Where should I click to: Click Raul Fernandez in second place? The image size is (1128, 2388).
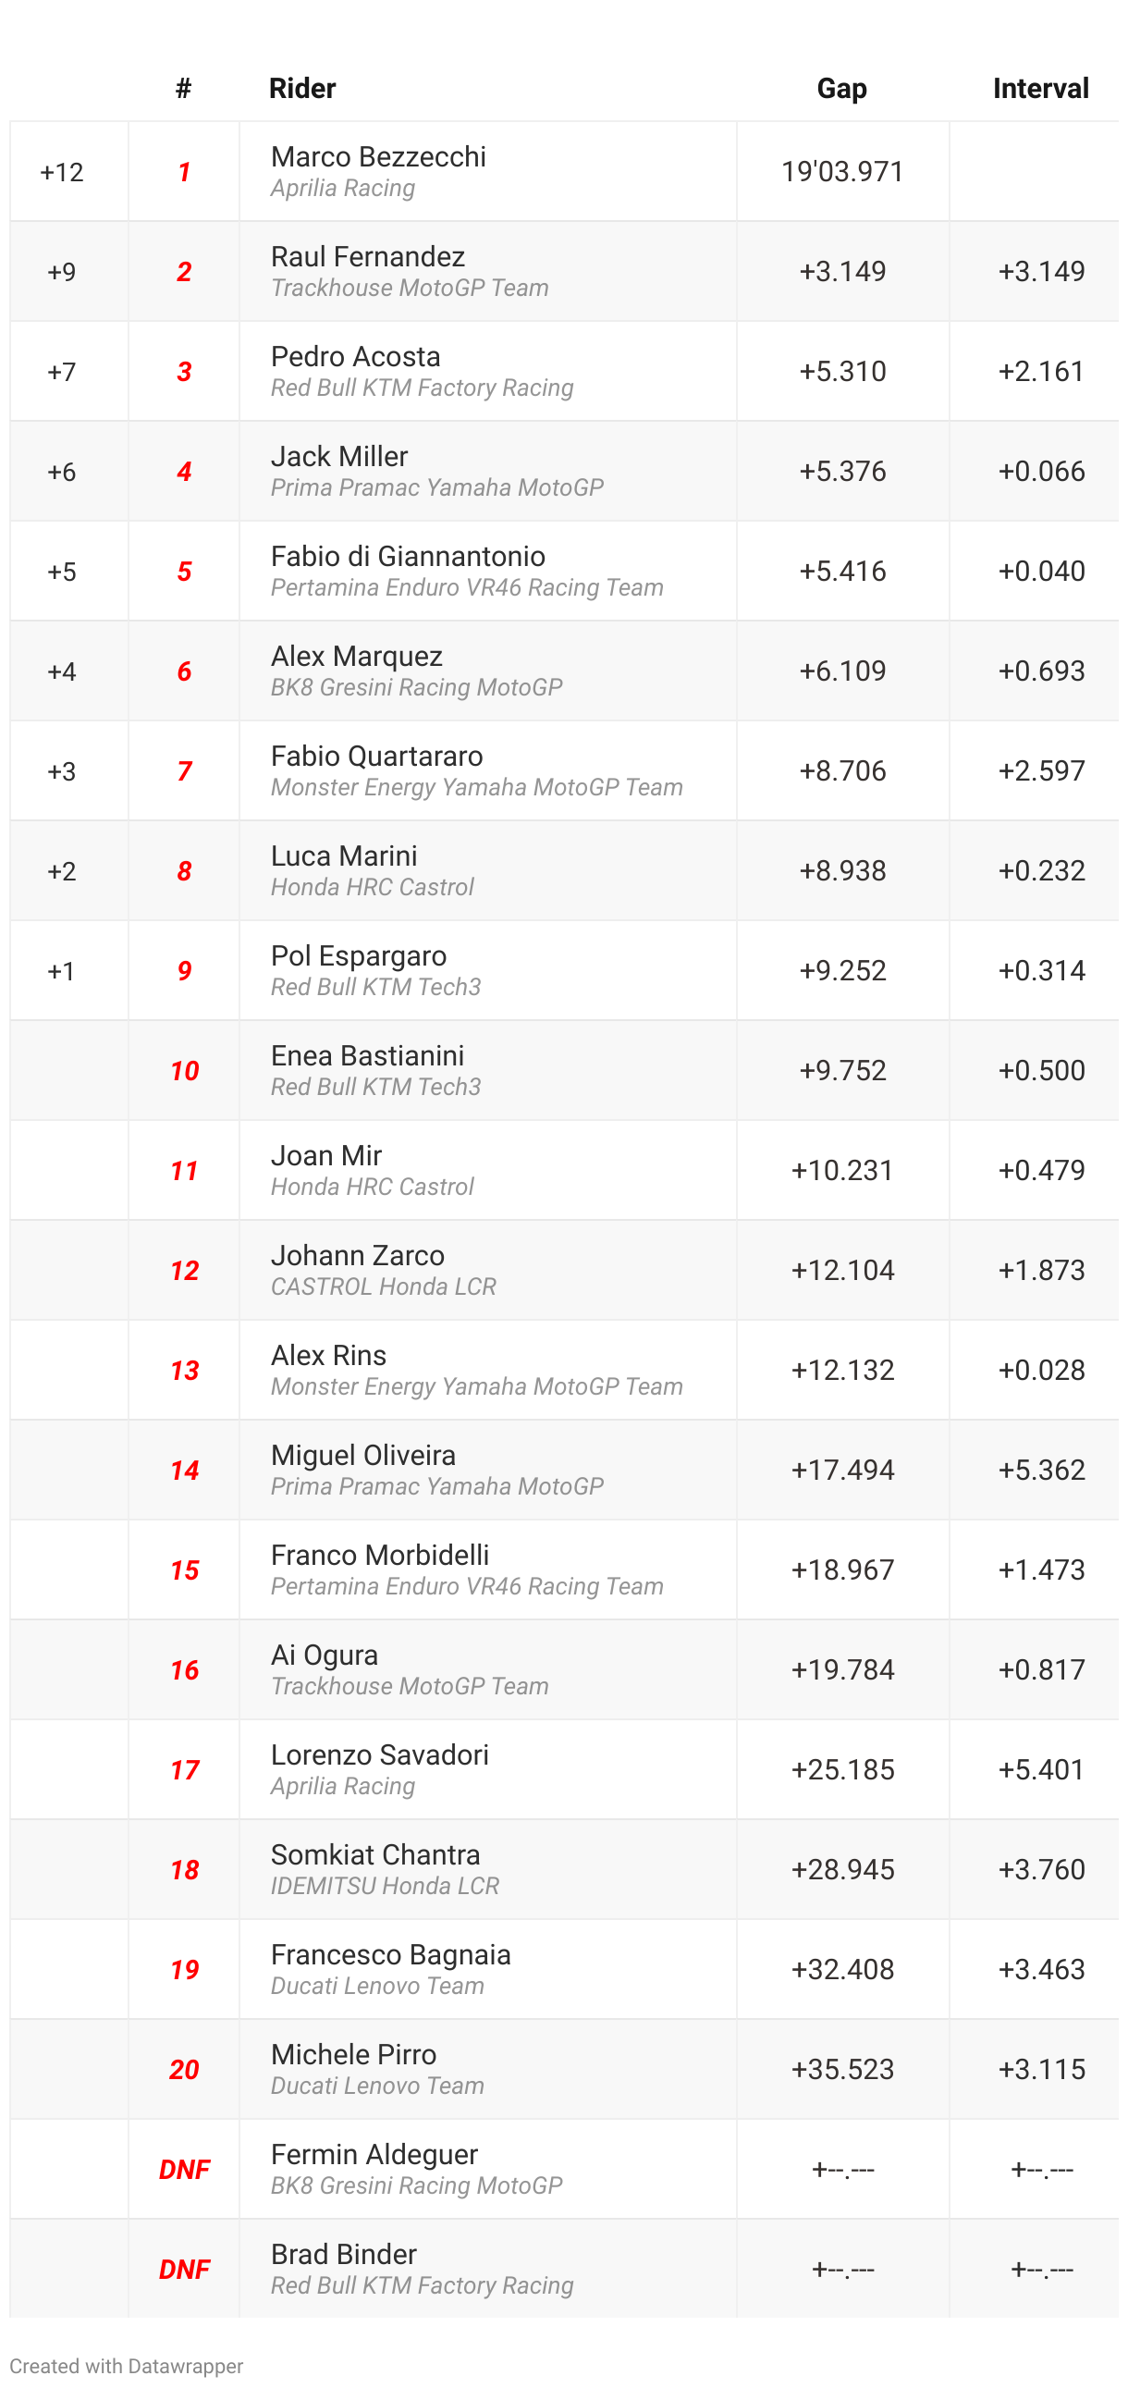(x=368, y=256)
